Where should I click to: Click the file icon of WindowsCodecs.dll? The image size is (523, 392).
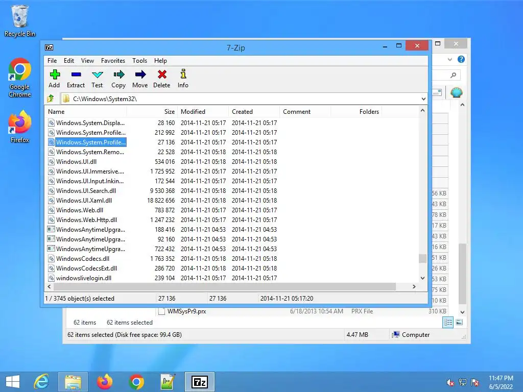tap(51, 259)
